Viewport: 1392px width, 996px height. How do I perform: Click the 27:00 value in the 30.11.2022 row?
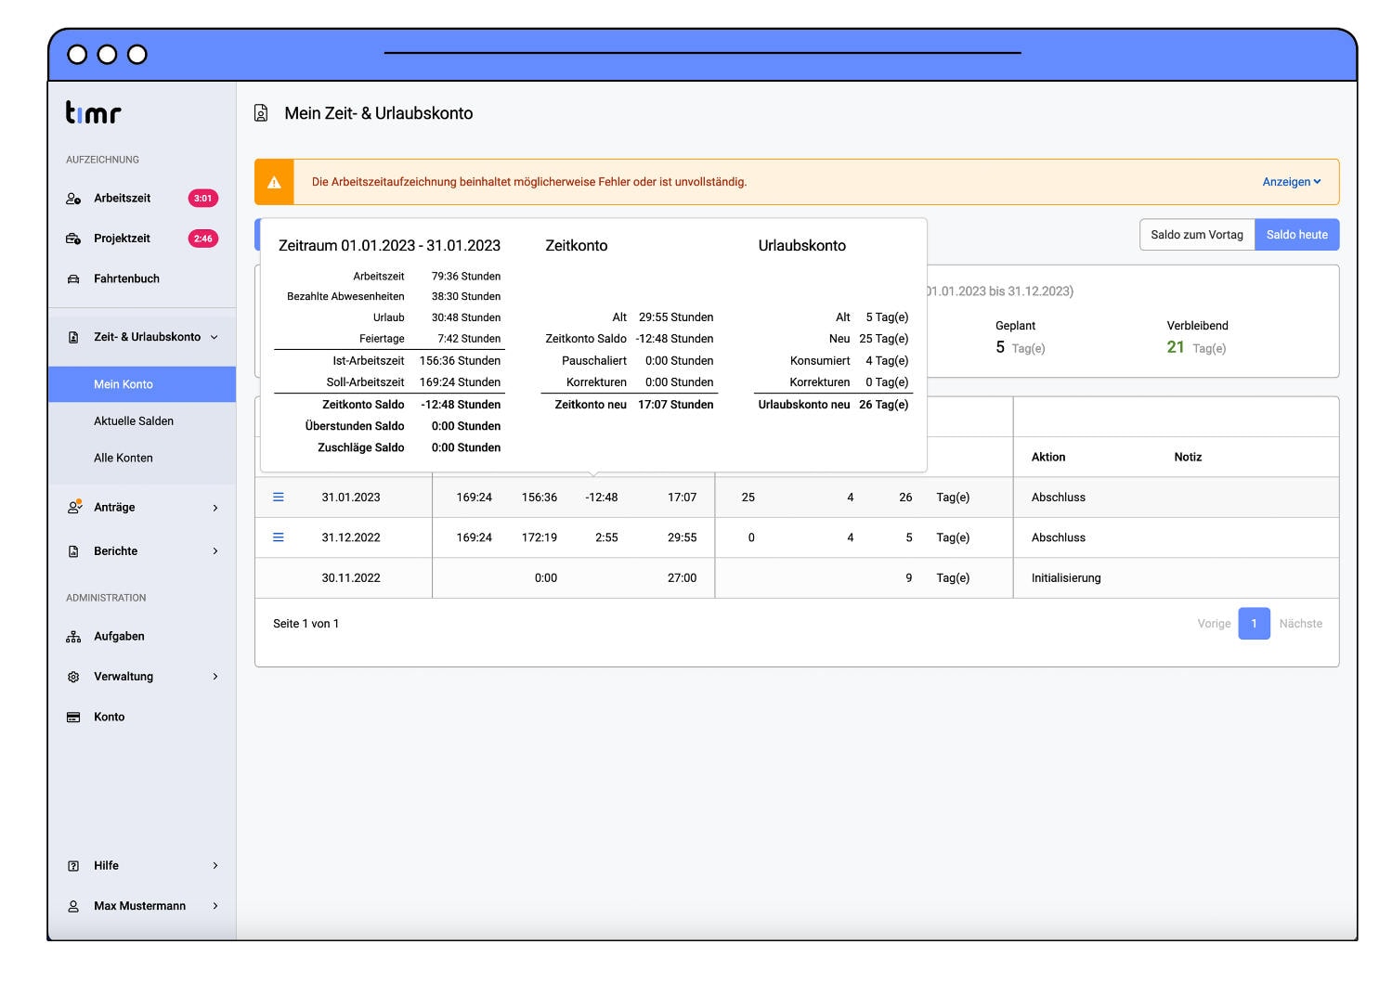click(x=682, y=577)
